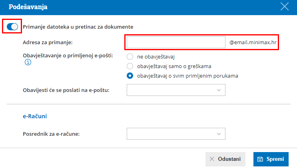Focus the Adresa za primanje input field

176,42
